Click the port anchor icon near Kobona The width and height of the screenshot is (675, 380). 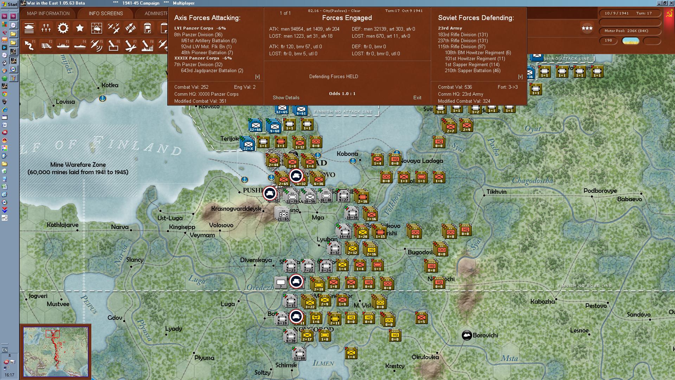353,161
